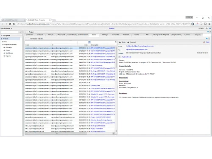Image resolution: width=212 pixels, height=159 pixels.
Task: Open the 'Project Drawings' email row
Action: tap(70, 65)
